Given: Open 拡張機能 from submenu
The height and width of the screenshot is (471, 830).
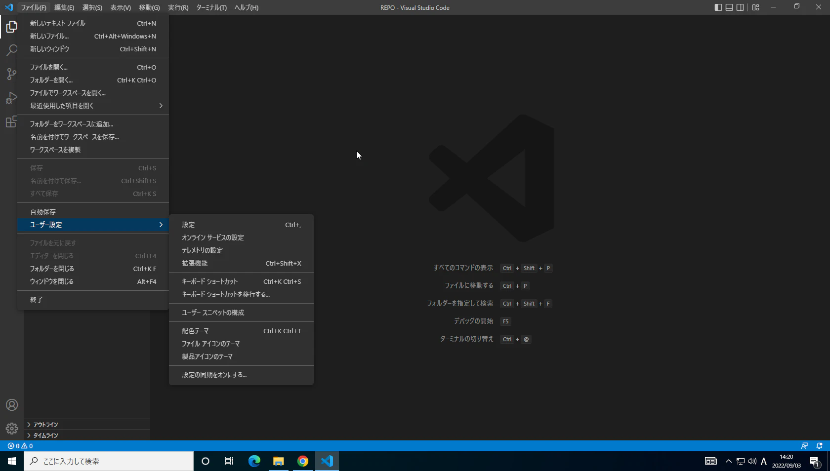Looking at the screenshot, I should point(242,263).
